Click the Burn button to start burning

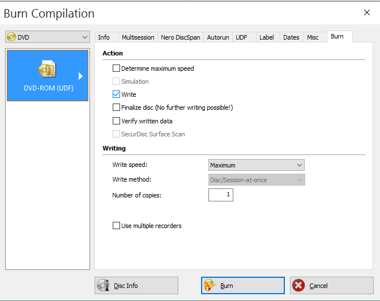tap(243, 286)
